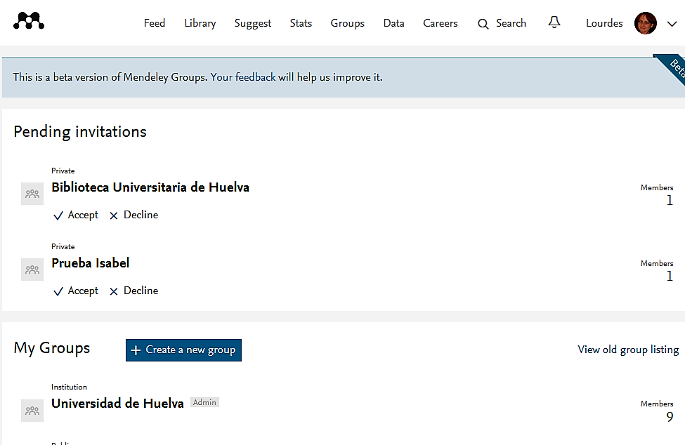Click Members count for Biblioteca Universitaria de Huelva
This screenshot has width=685, height=445.
(670, 200)
